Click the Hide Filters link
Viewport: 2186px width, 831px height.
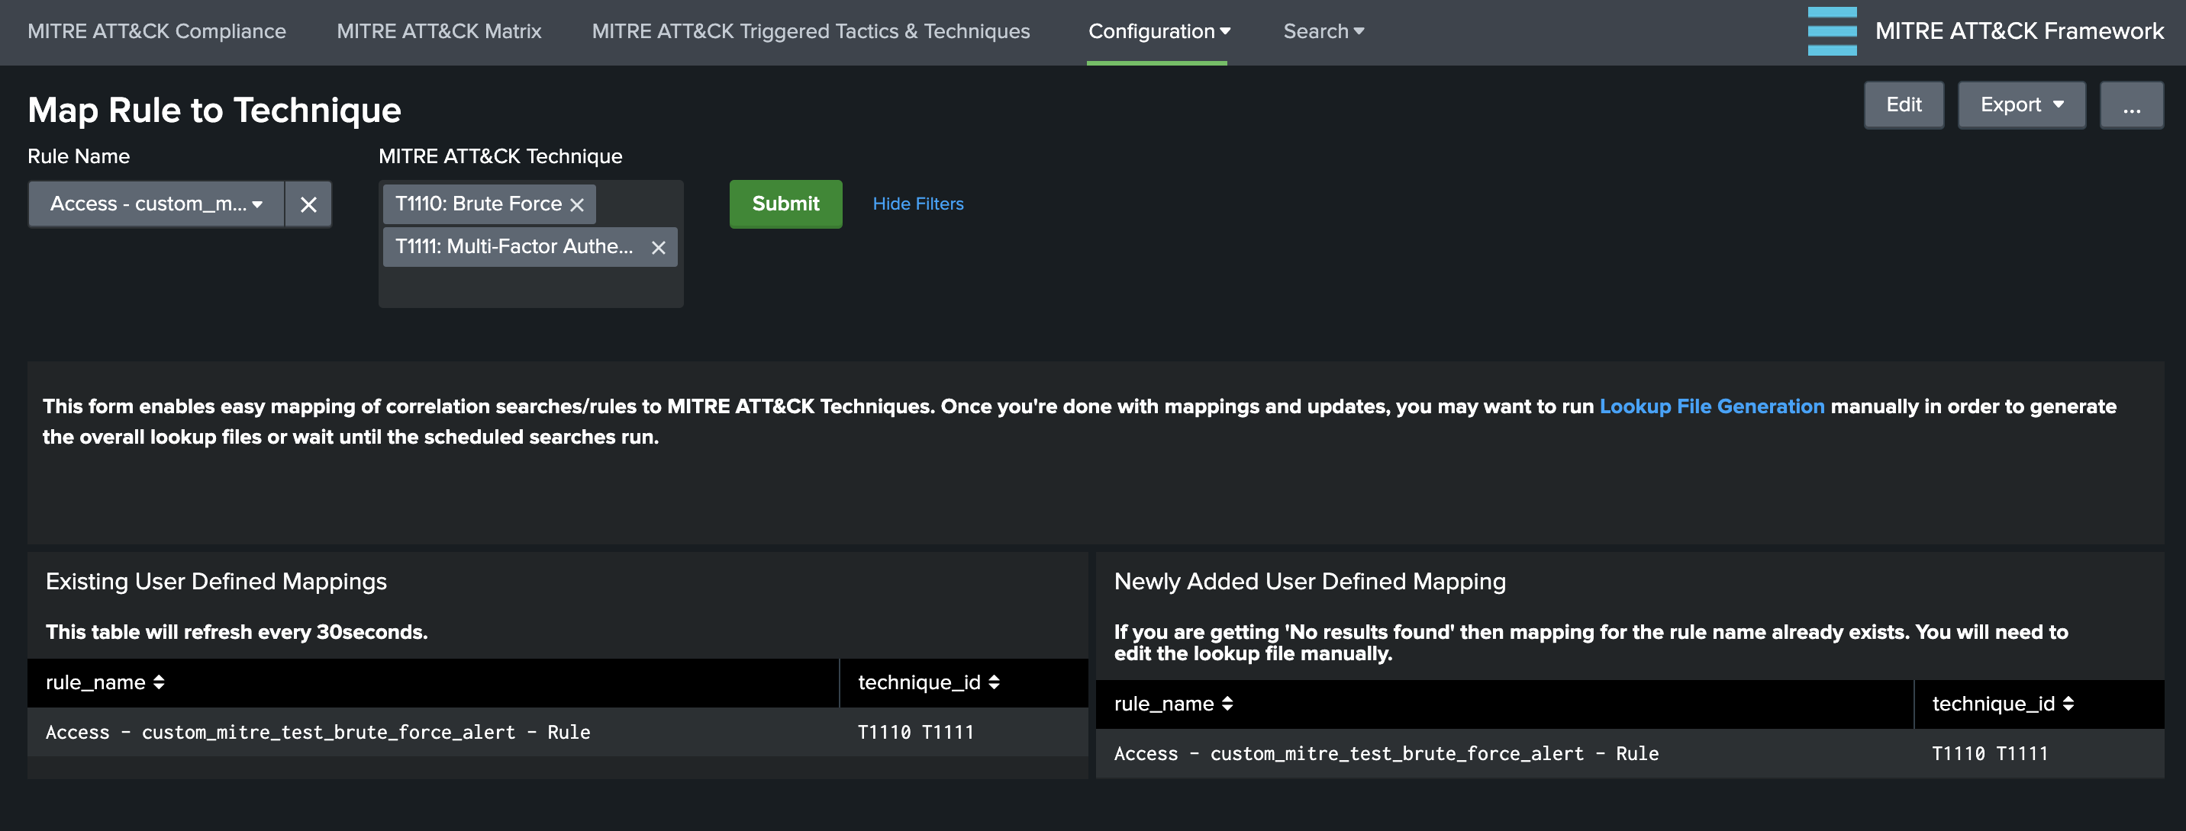pyautogui.click(x=917, y=204)
